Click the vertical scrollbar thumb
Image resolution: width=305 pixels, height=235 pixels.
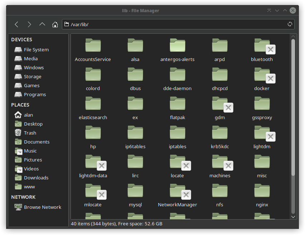[293, 108]
